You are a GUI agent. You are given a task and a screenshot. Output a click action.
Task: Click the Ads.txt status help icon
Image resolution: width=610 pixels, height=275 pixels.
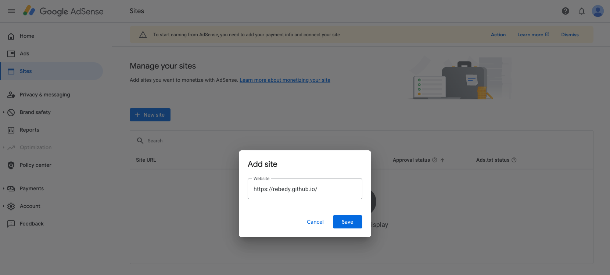pyautogui.click(x=514, y=160)
